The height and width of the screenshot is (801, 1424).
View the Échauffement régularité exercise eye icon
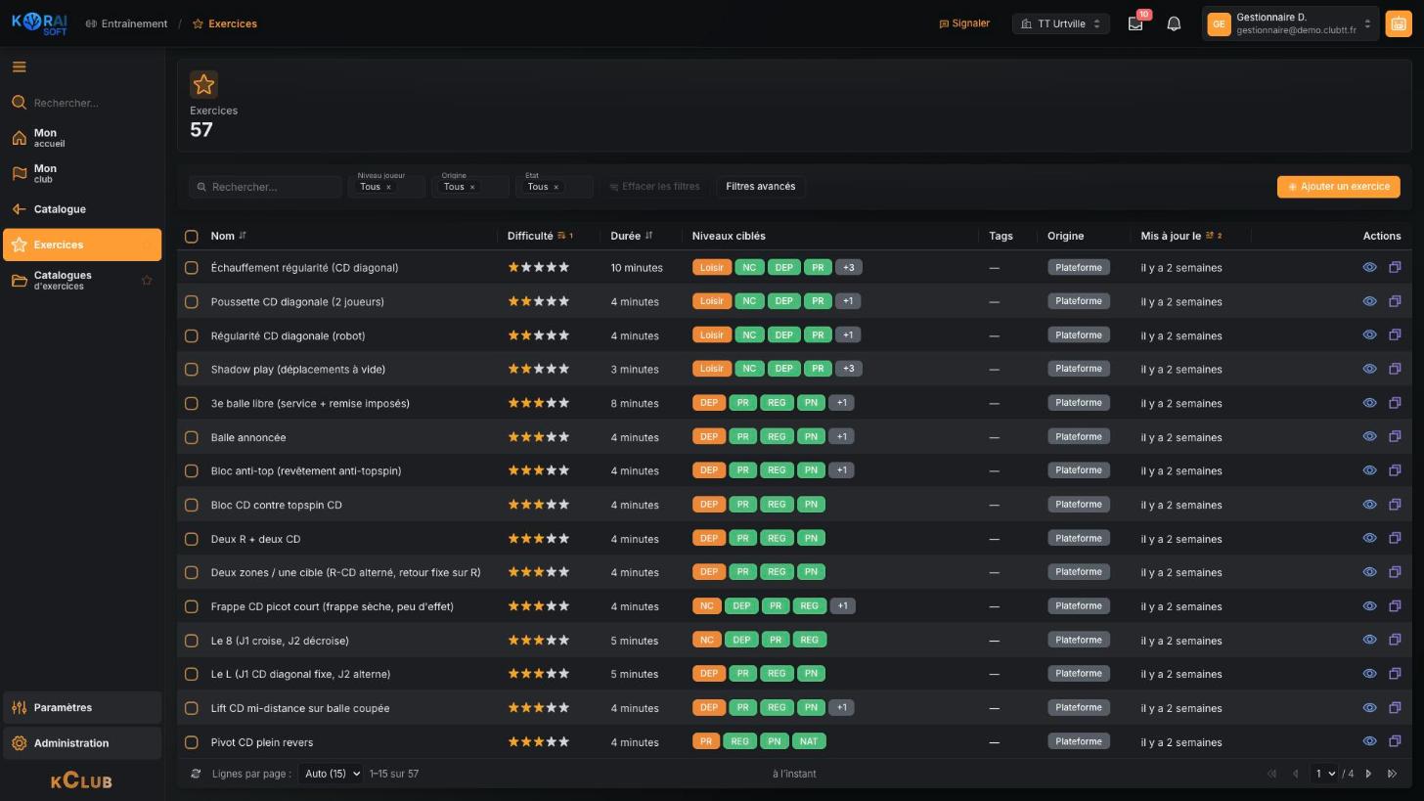(x=1369, y=267)
